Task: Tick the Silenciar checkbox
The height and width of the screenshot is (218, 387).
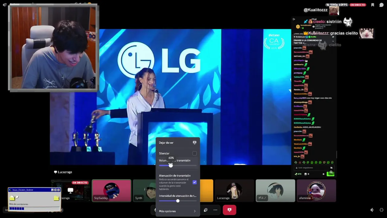Action: tap(194, 154)
